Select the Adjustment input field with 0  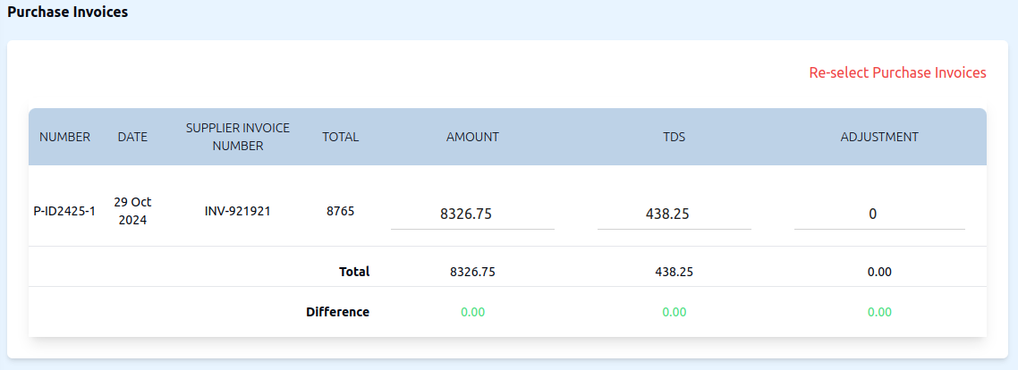coord(878,214)
